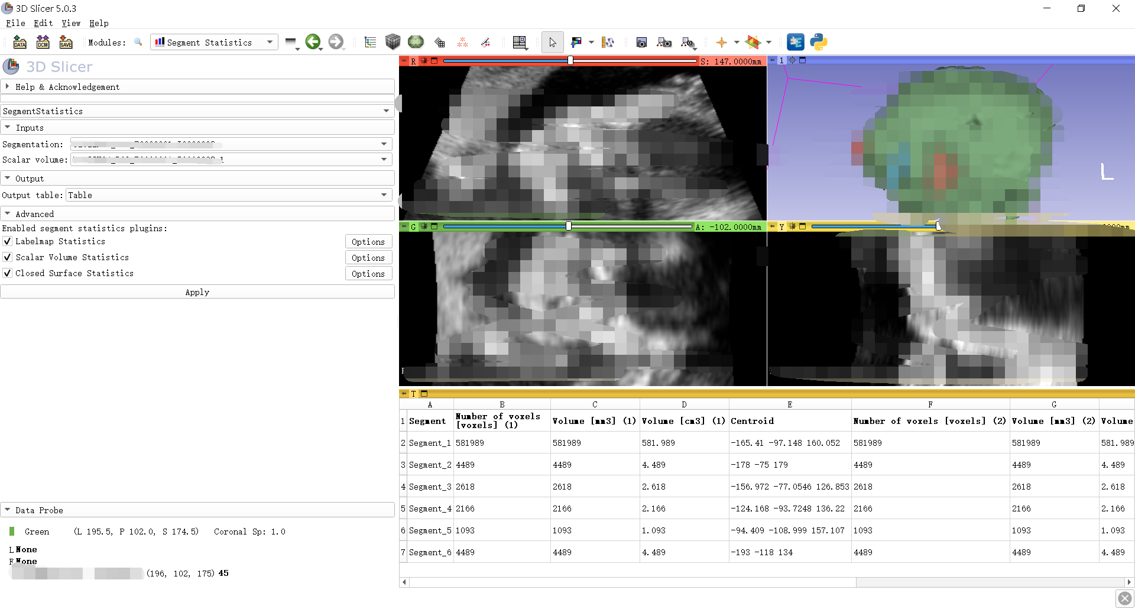The width and height of the screenshot is (1135, 609).
Task: Click the window/level adjust icon
Action: click(x=576, y=42)
